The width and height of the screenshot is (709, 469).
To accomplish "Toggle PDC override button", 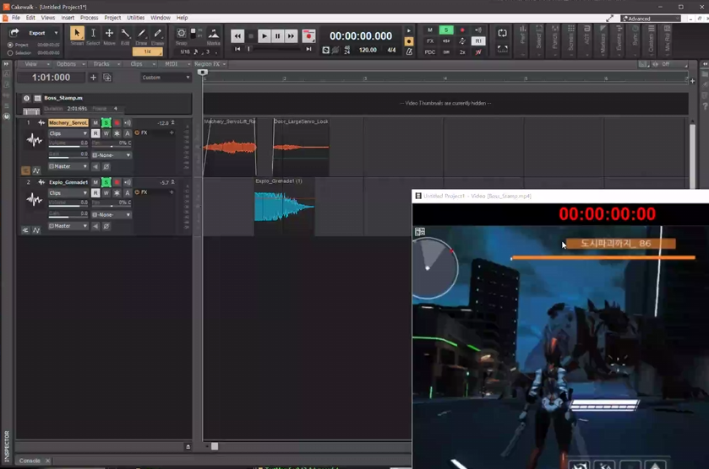I will tap(430, 52).
